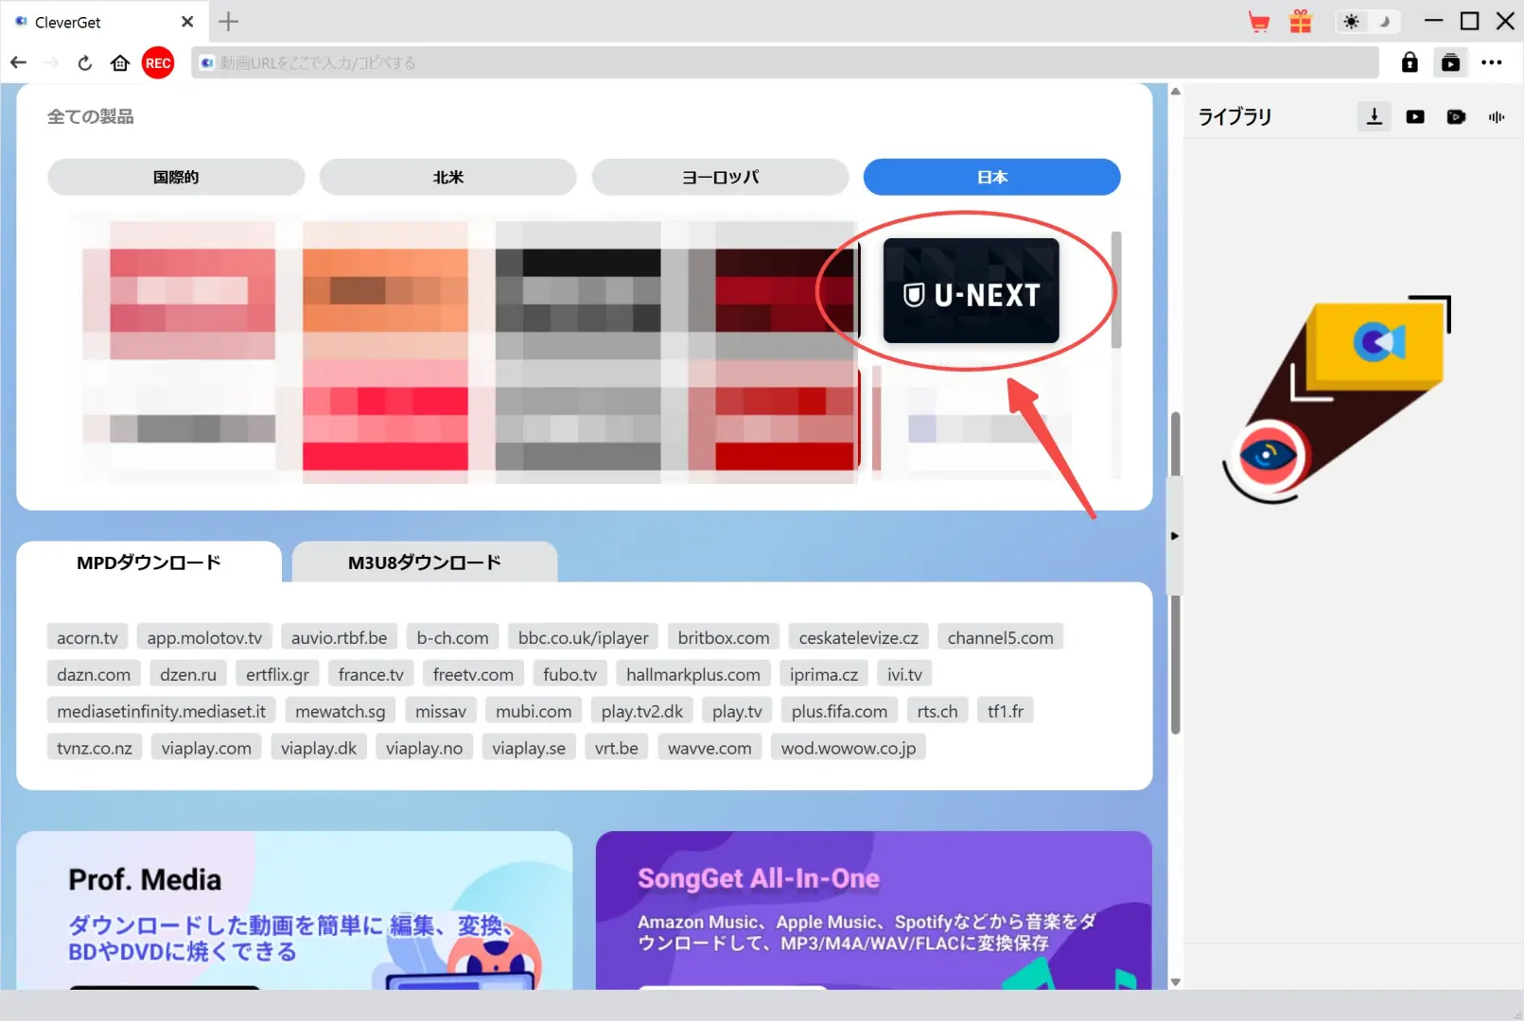The width and height of the screenshot is (1524, 1021).
Task: Show audio files in library
Action: click(1497, 117)
